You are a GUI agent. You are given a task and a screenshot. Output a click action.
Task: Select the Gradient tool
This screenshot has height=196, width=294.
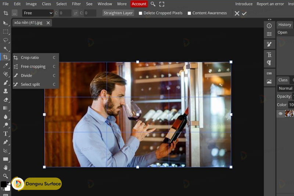click(6, 108)
